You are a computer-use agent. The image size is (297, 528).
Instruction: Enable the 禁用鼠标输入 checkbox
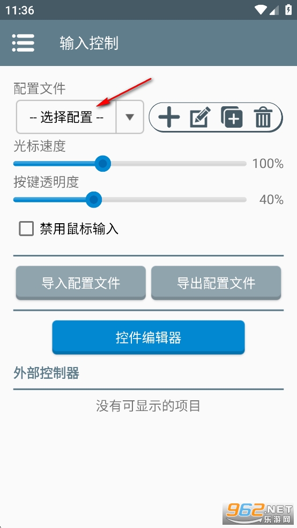(26, 229)
